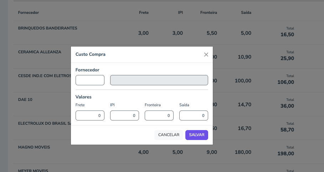Viewport: 324px width, 172px height.
Task: Select the CERAMICA ALLEANZA supplier row
Action: (x=40, y=52)
